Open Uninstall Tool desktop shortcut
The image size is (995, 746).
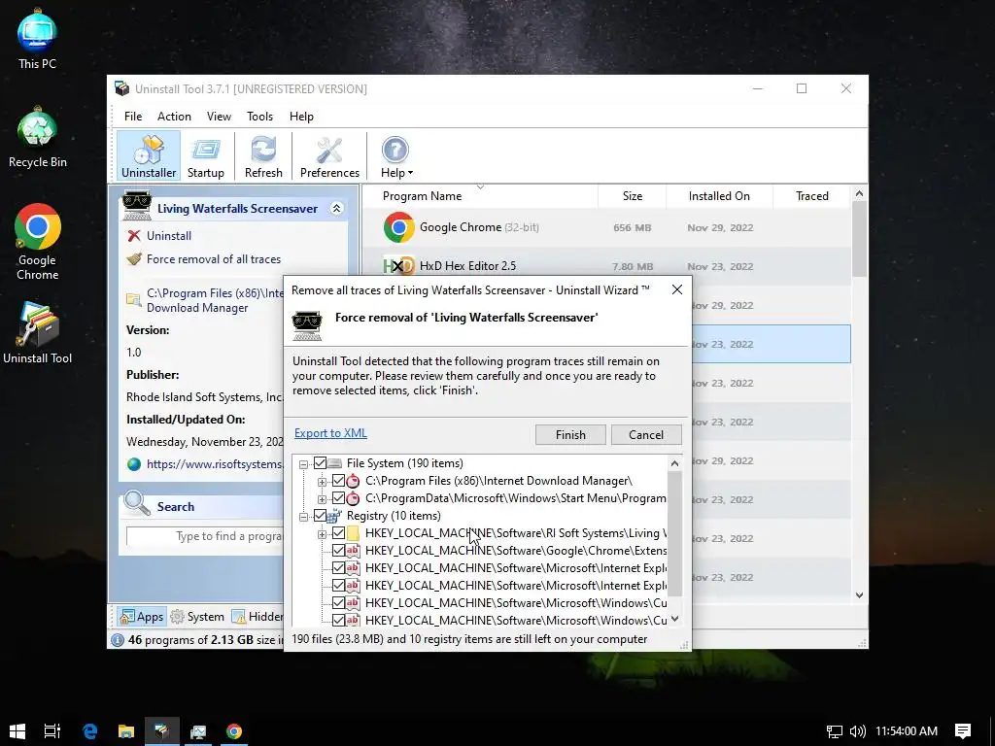(38, 333)
